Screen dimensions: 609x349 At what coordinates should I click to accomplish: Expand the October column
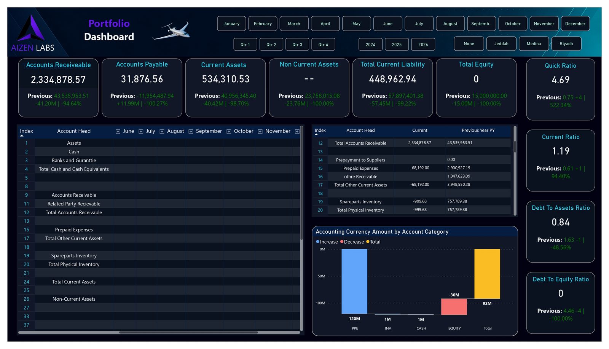(229, 131)
